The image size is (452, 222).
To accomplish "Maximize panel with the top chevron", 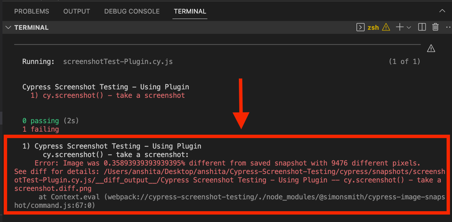I will click(x=442, y=11).
